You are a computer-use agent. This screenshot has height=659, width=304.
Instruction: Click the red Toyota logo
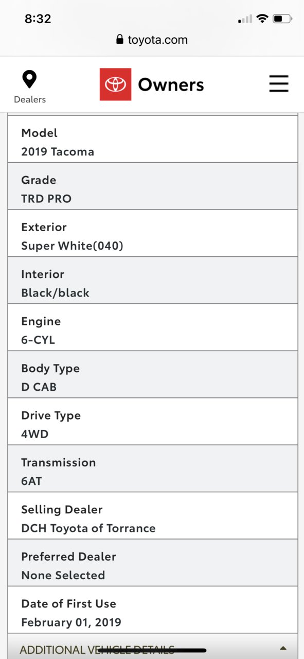[115, 84]
